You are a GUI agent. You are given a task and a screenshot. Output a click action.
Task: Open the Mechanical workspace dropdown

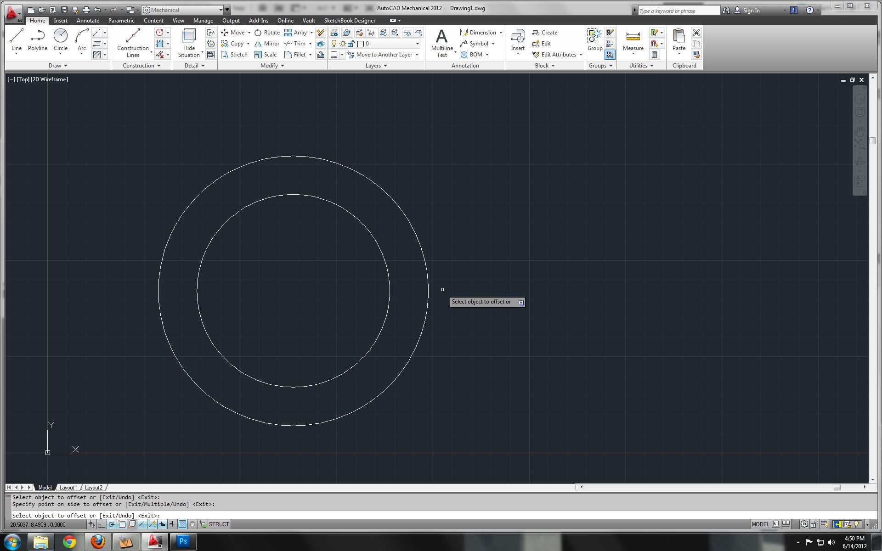(x=220, y=10)
